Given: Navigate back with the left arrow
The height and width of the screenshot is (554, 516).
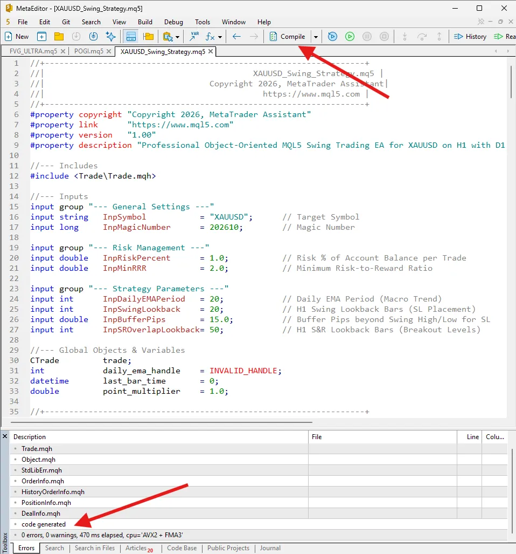Looking at the screenshot, I should pyautogui.click(x=236, y=36).
